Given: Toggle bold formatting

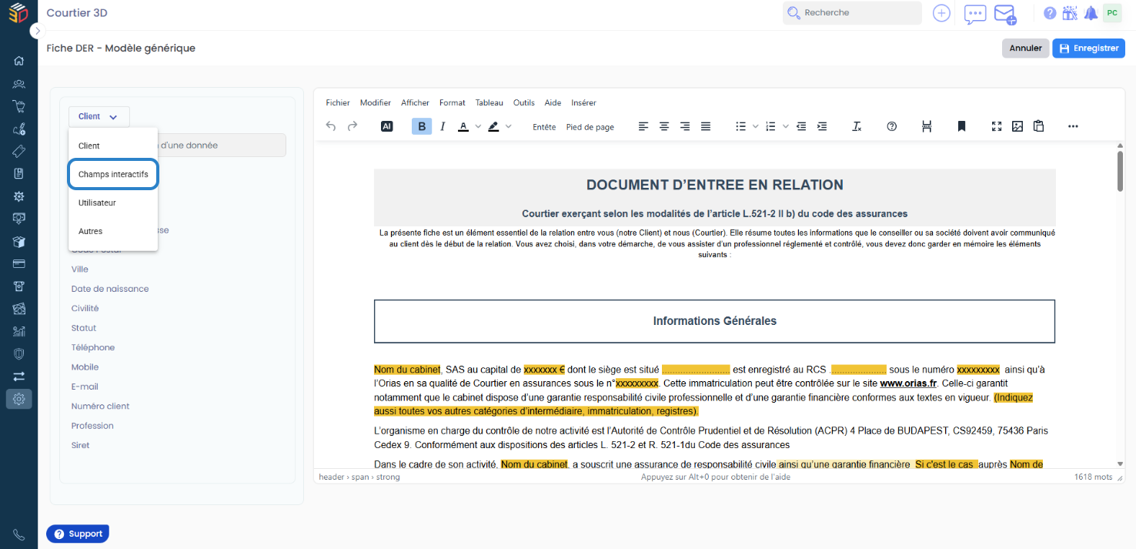Looking at the screenshot, I should tap(422, 126).
